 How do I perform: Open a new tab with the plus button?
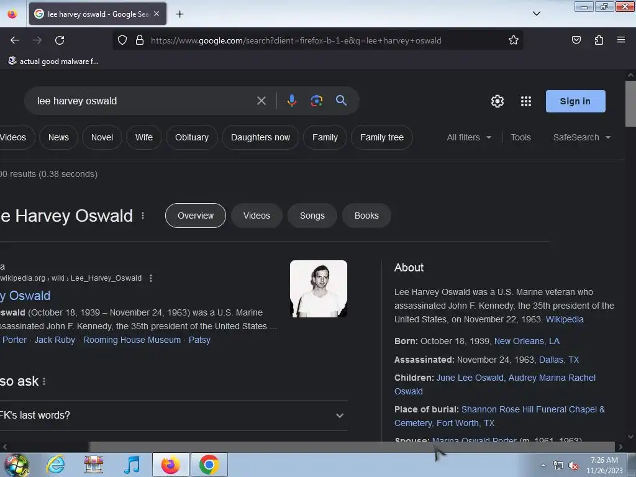click(179, 14)
